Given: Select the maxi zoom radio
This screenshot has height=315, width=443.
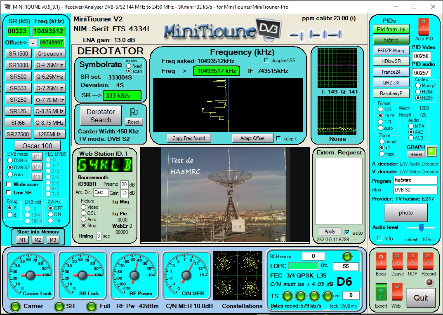Looking at the screenshot, I should 382,154.
